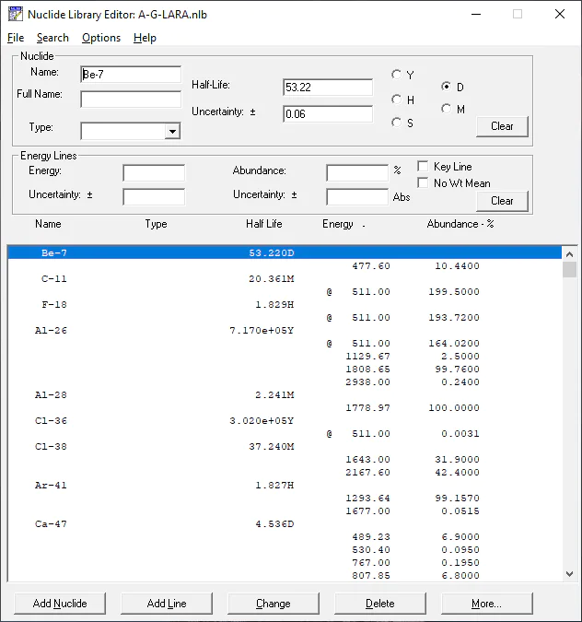
Task: Select the 1293.64 energy line
Action: click(285, 498)
